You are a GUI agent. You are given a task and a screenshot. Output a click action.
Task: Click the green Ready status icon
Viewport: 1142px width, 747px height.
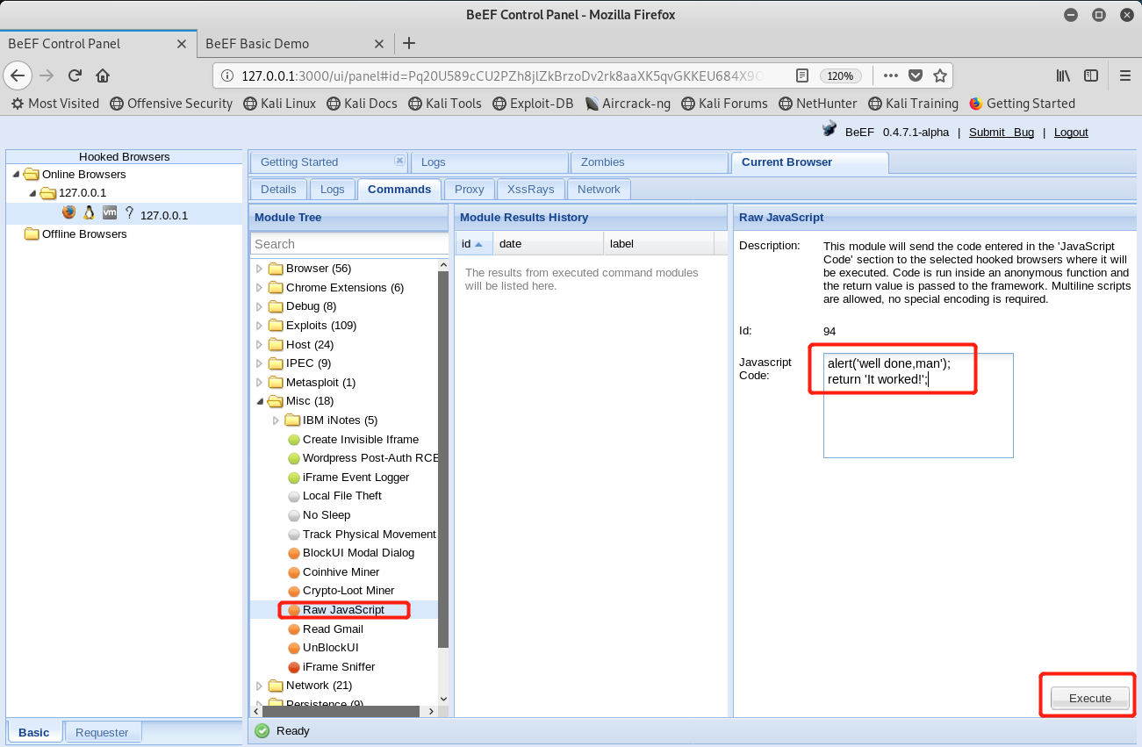click(x=262, y=730)
